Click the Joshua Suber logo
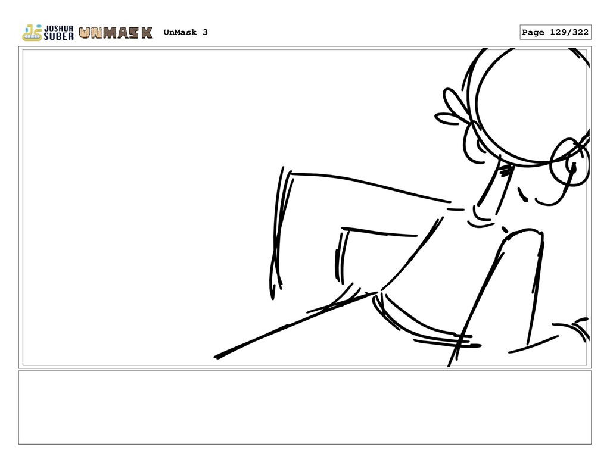This screenshot has width=610, height=472. pos(48,33)
